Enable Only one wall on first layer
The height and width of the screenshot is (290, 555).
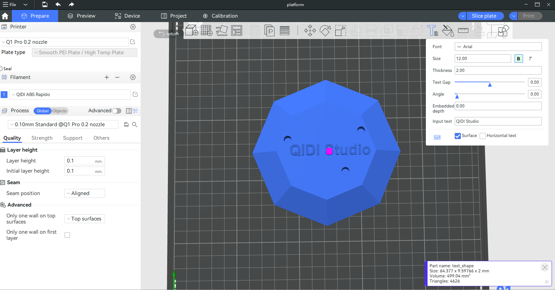click(67, 235)
